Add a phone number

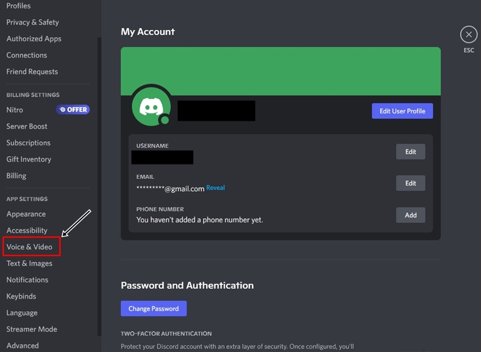(x=411, y=215)
